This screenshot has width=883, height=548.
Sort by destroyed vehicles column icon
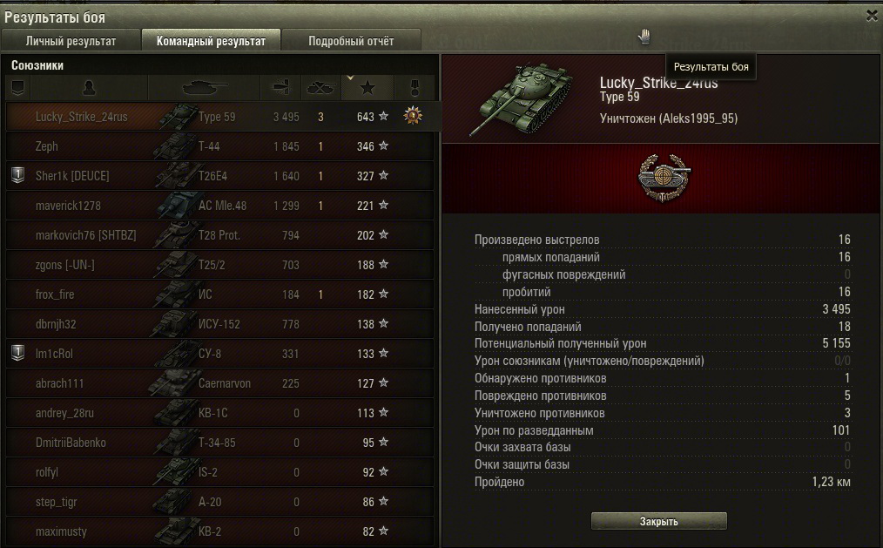click(x=320, y=88)
